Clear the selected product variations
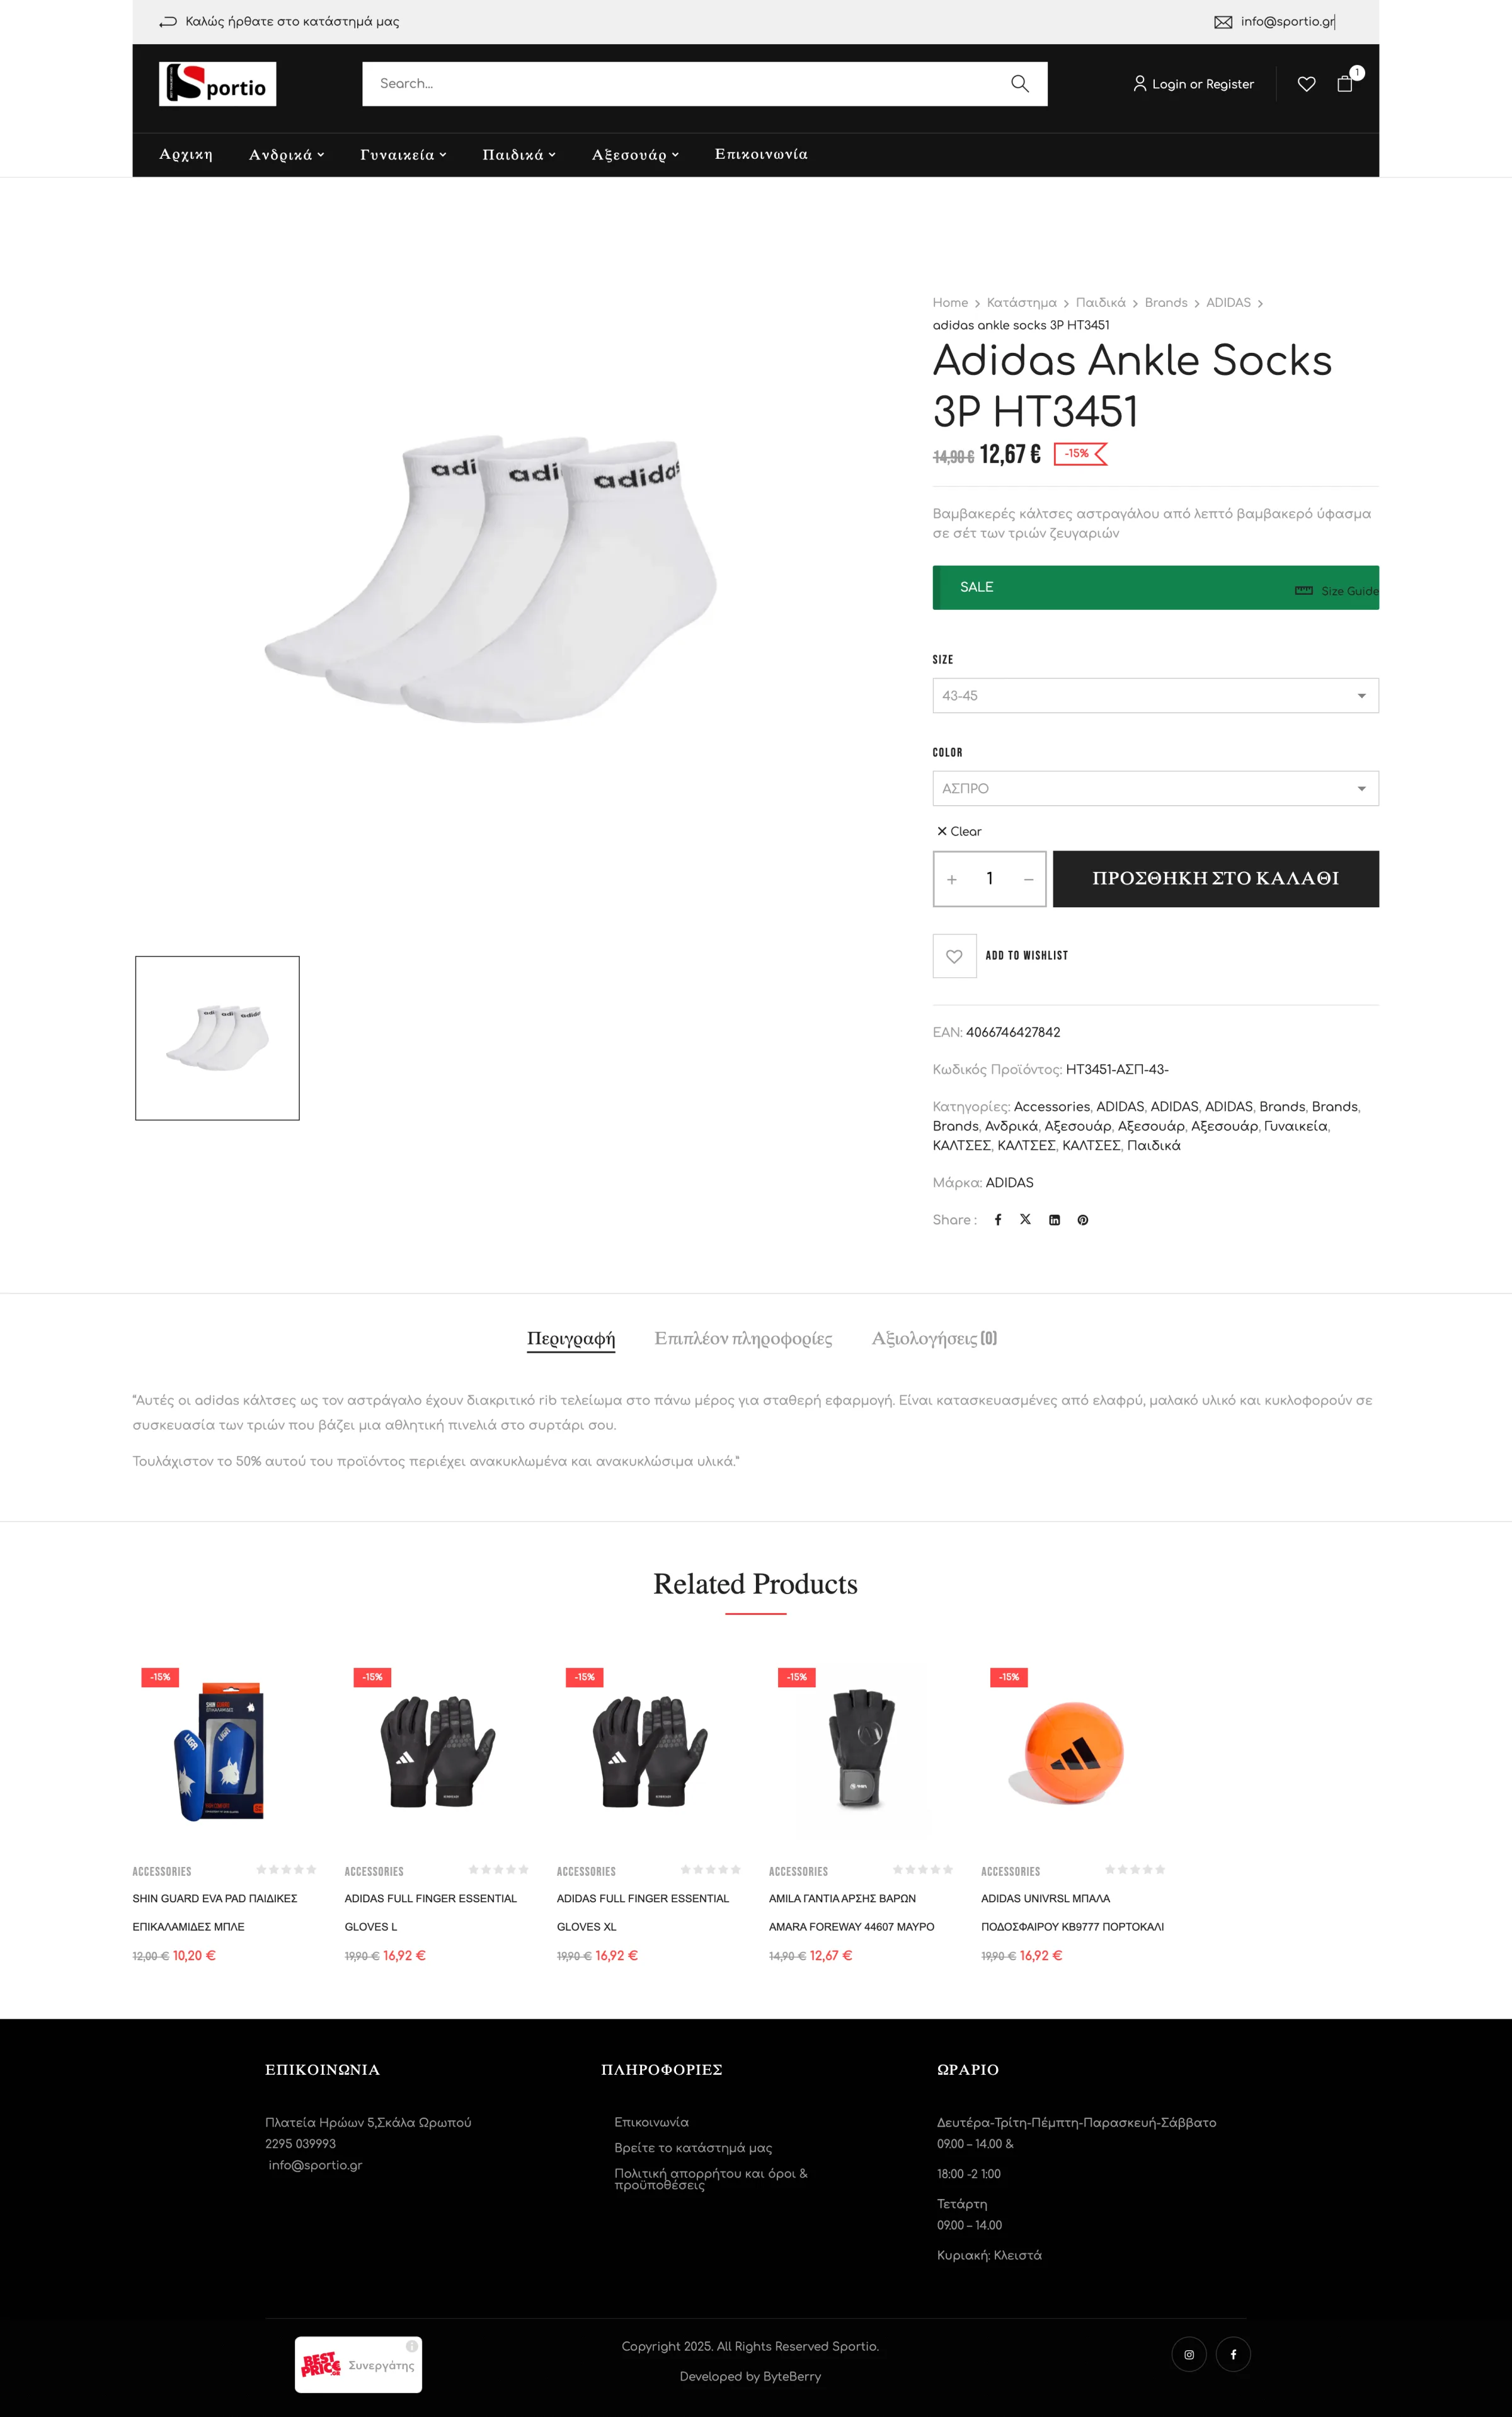 pos(959,831)
